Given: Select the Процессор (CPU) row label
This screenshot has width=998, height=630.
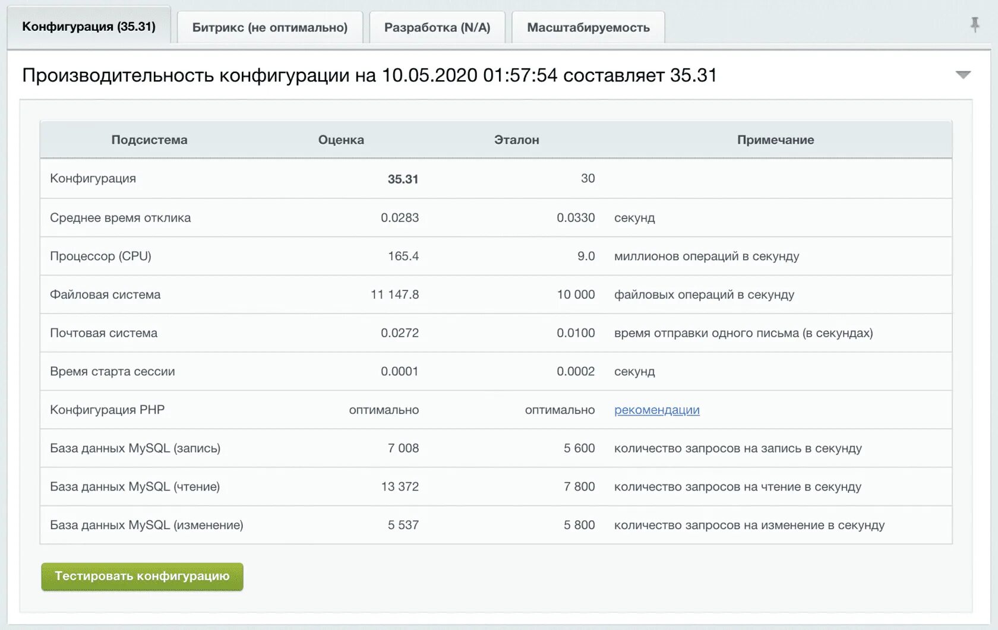Looking at the screenshot, I should (x=100, y=256).
